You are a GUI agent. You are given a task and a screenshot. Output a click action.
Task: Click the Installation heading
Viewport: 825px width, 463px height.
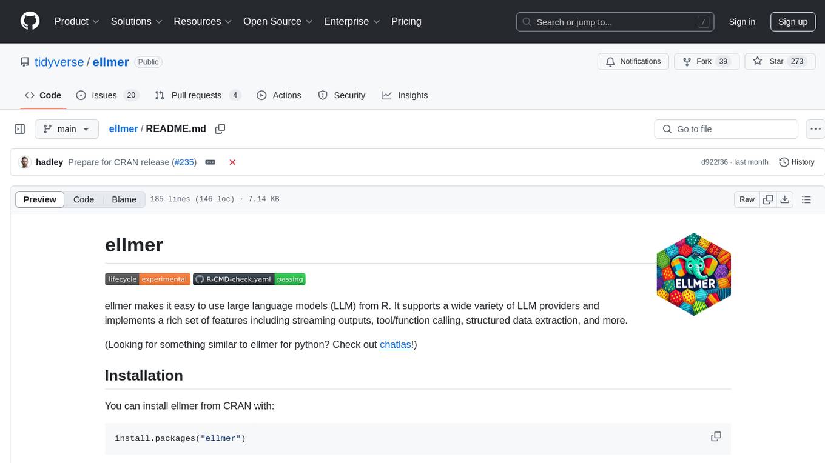click(x=144, y=375)
